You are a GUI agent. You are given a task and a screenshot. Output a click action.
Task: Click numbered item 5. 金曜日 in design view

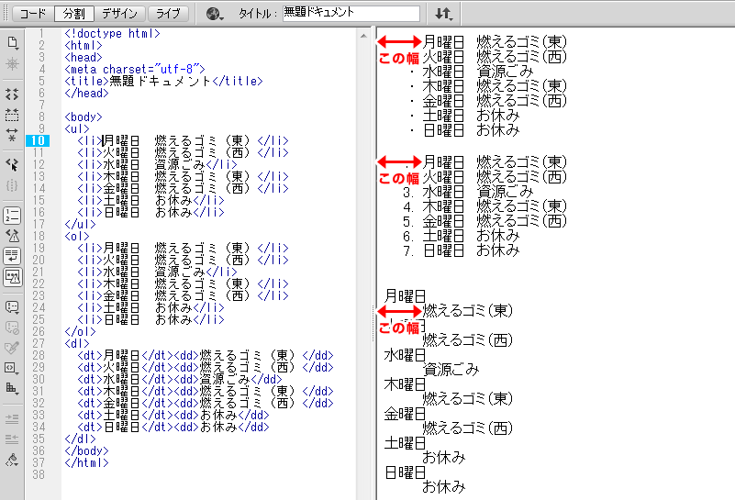click(x=484, y=221)
